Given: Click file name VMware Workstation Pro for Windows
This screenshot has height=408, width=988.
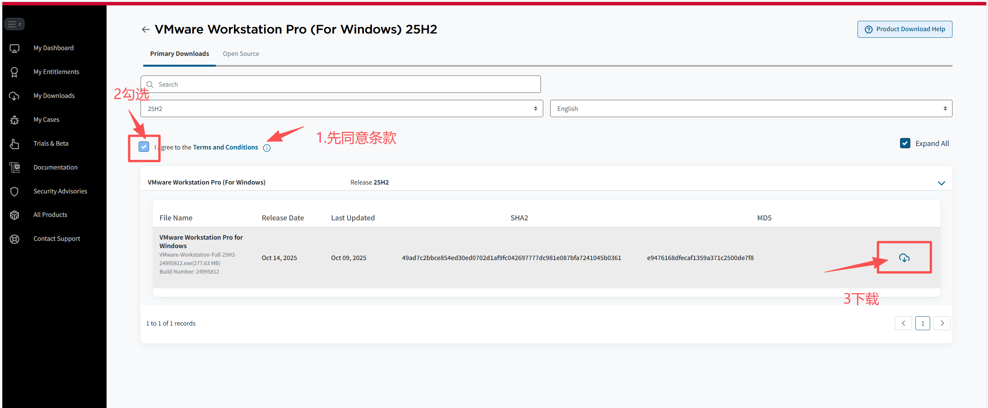Looking at the screenshot, I should point(201,242).
